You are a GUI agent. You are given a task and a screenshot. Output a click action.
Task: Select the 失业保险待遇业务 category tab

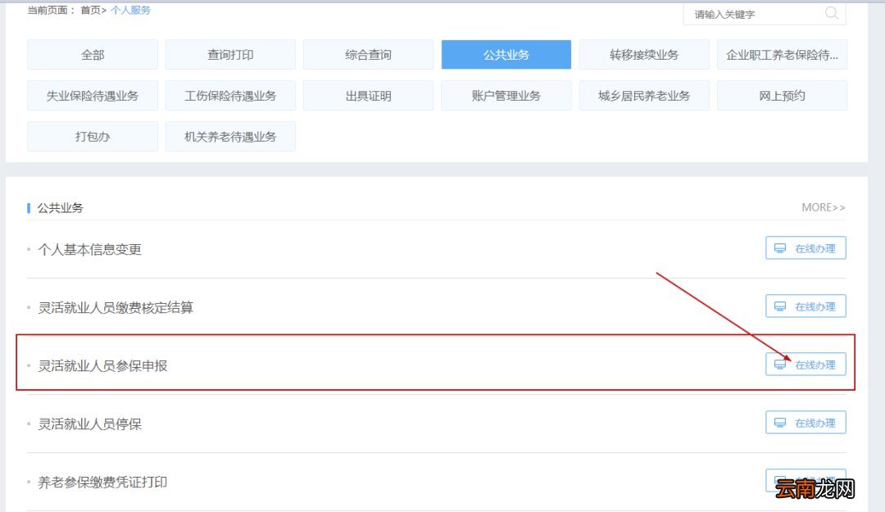pos(93,95)
